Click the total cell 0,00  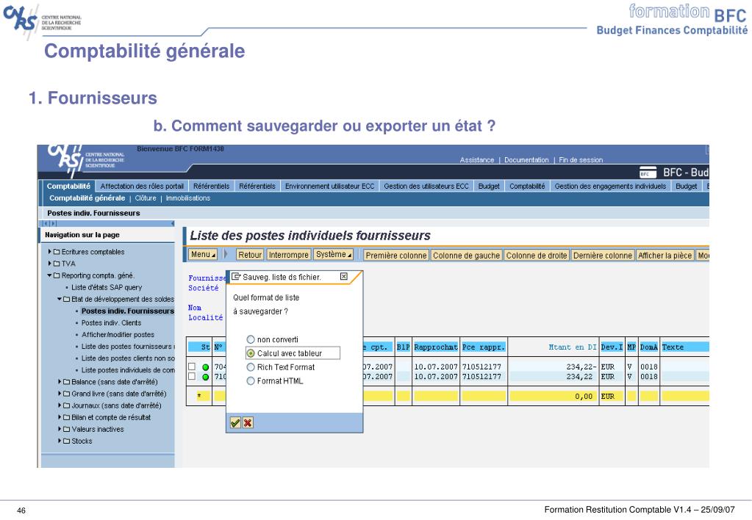[584, 397]
